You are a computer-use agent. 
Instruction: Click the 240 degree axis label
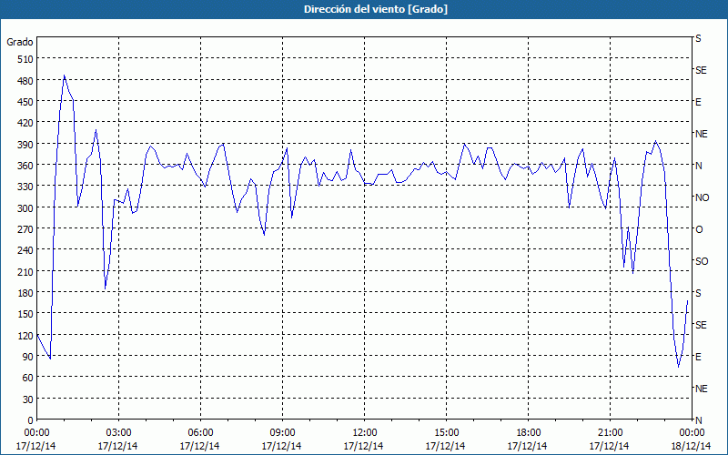click(26, 250)
